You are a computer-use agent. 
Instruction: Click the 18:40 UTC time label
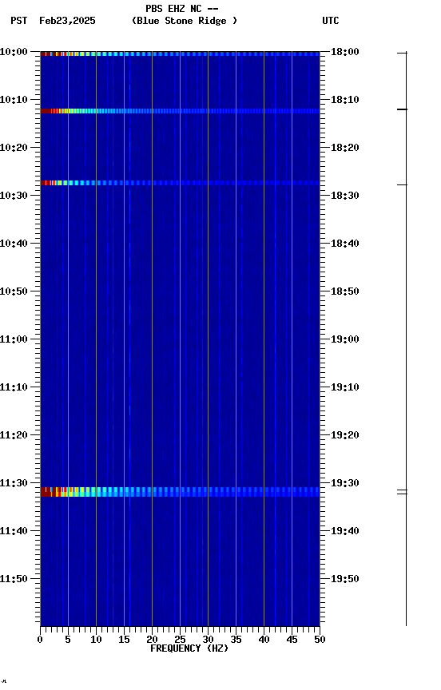pos(345,244)
